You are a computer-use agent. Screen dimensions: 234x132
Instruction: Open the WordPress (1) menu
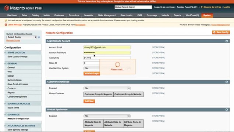[x=192, y=15]
